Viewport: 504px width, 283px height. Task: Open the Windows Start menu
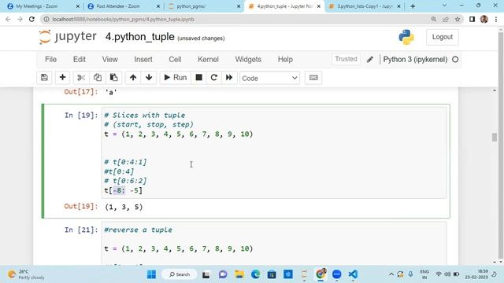tap(151, 274)
